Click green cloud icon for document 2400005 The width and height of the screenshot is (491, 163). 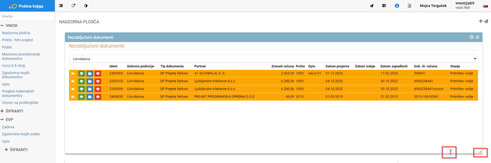pyautogui.click(x=81, y=74)
